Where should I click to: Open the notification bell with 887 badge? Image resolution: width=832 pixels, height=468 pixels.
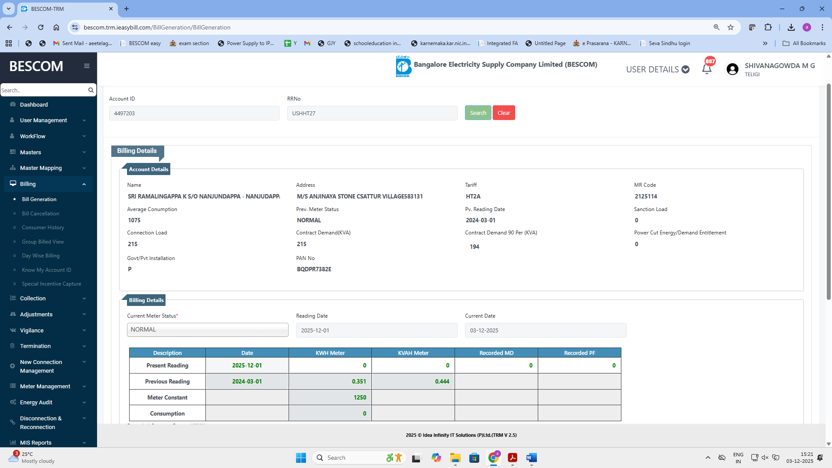(x=707, y=69)
